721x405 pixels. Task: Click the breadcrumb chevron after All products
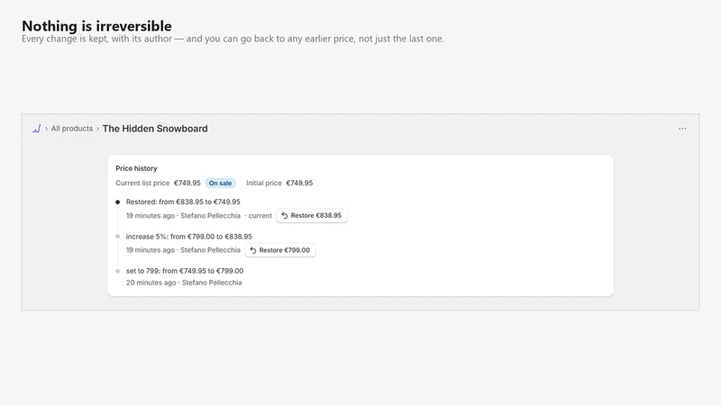tap(97, 129)
